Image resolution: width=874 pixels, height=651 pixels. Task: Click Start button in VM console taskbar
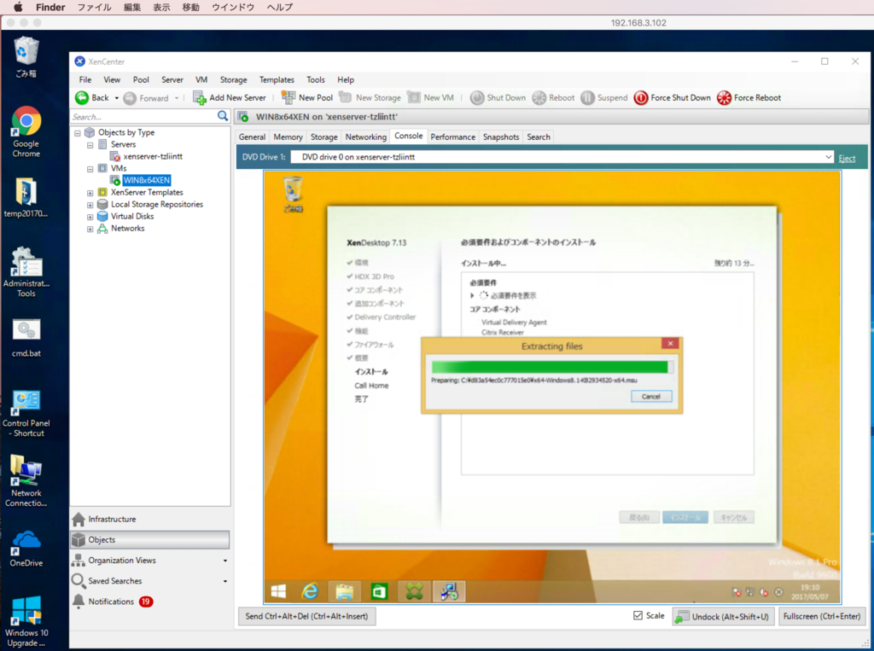[279, 591]
